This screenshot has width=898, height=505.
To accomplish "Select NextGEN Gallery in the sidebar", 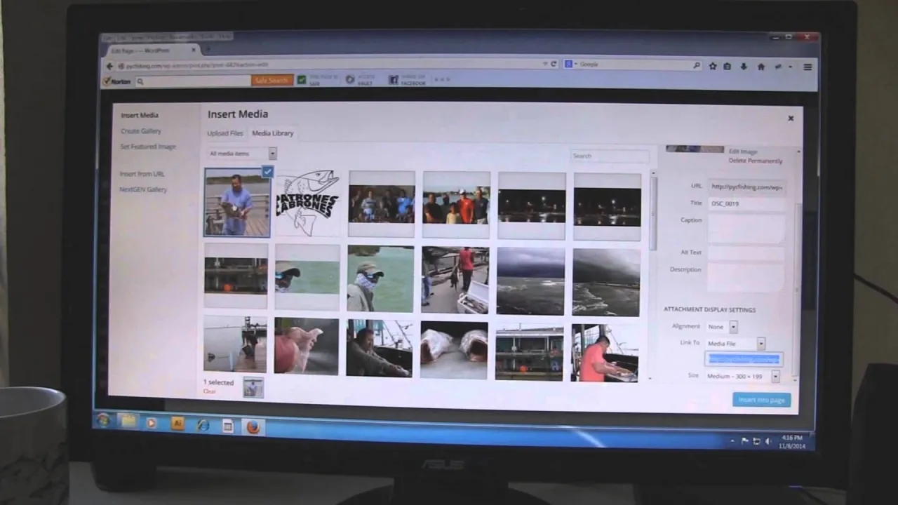I will pos(143,189).
